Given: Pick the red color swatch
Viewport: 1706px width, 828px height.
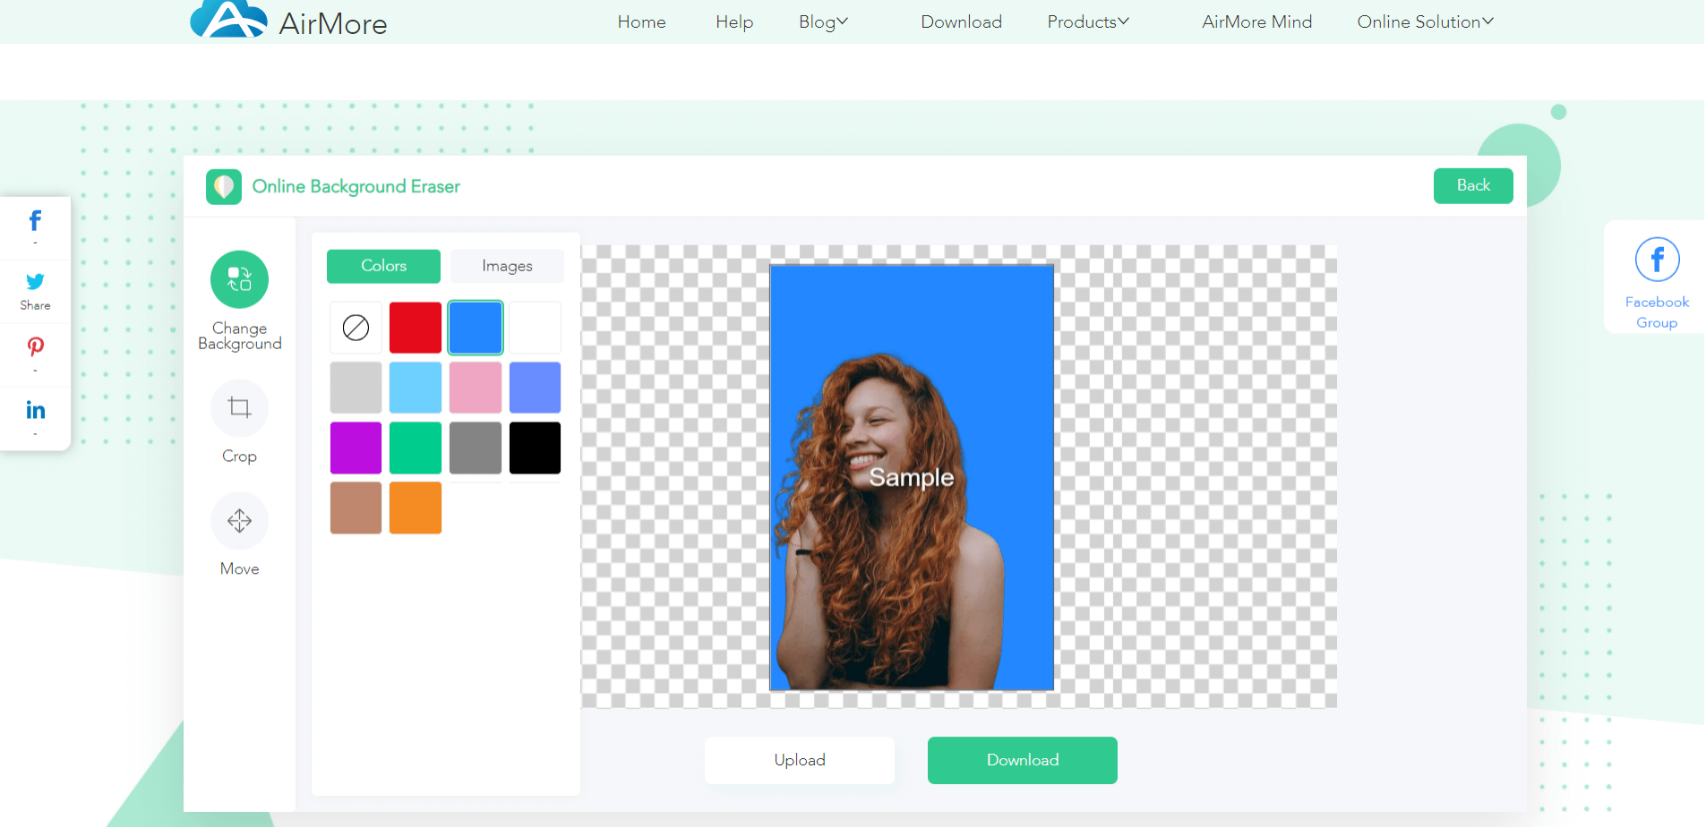Looking at the screenshot, I should [x=416, y=328].
